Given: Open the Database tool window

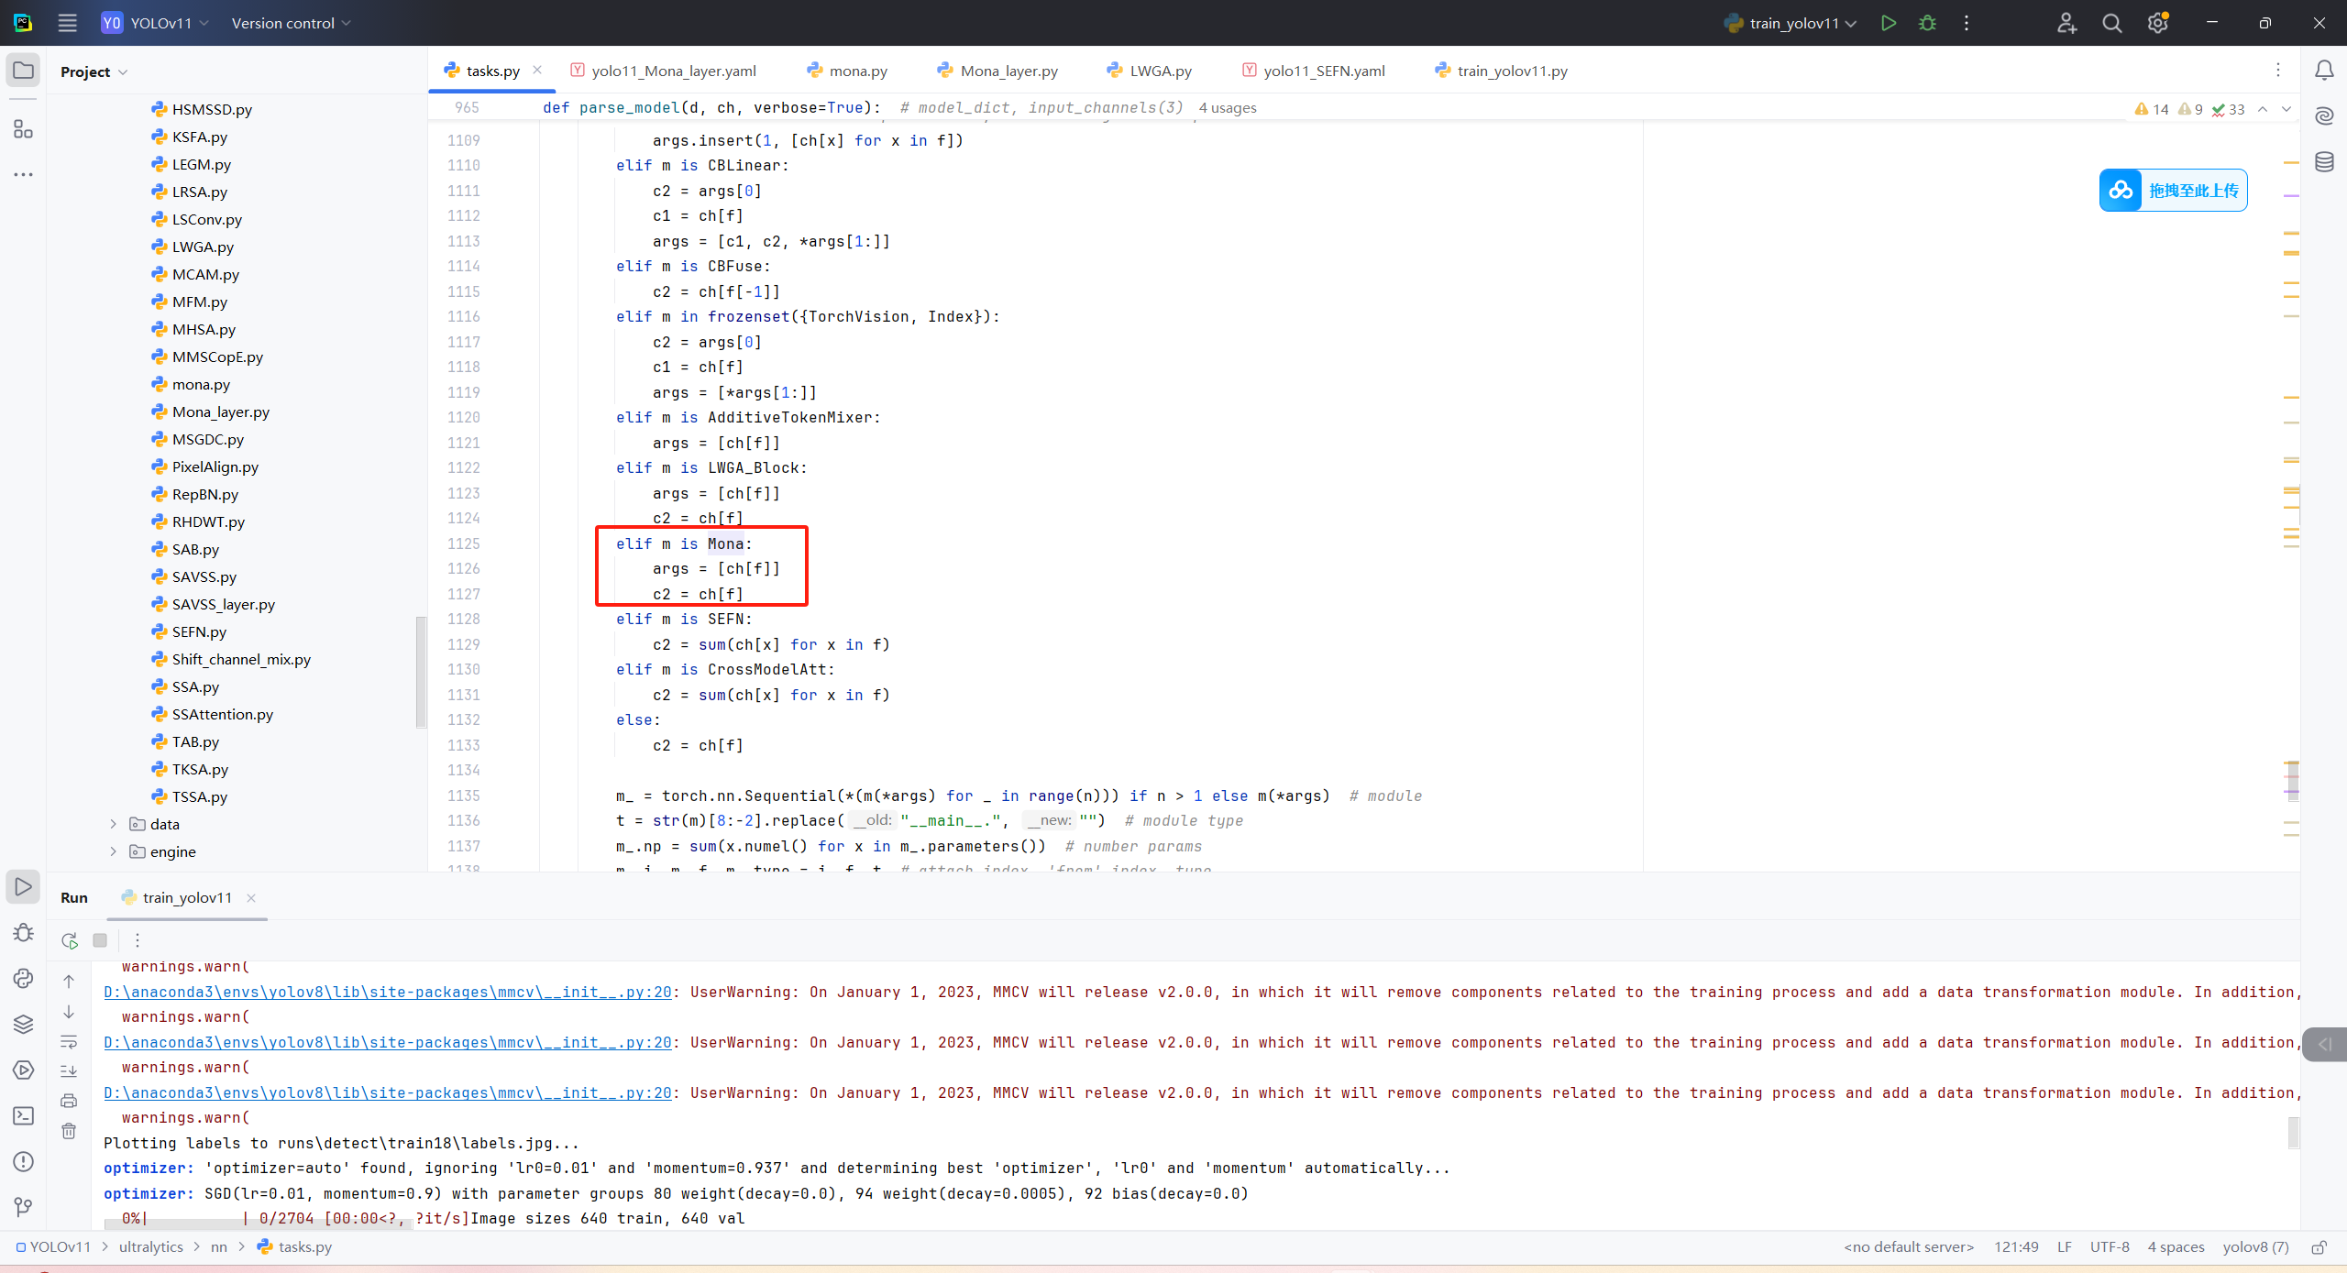Looking at the screenshot, I should point(2324,162).
